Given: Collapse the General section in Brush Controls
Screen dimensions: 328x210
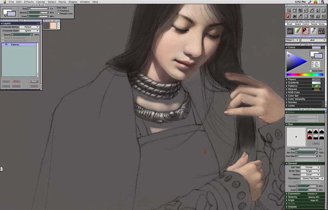Looking at the screenshot, I should coord(287,163).
